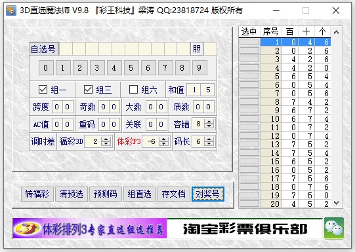Click first AC值 input field
355x252 pixels.
pos(57,124)
